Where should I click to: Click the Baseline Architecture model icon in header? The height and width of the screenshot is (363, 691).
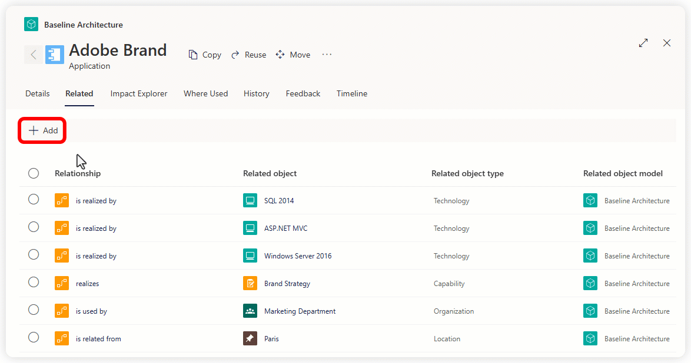(31, 24)
